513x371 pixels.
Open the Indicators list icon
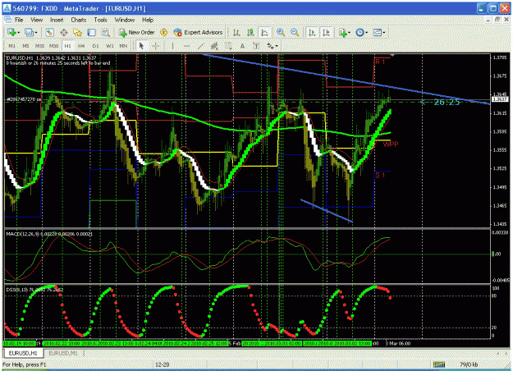342,32
